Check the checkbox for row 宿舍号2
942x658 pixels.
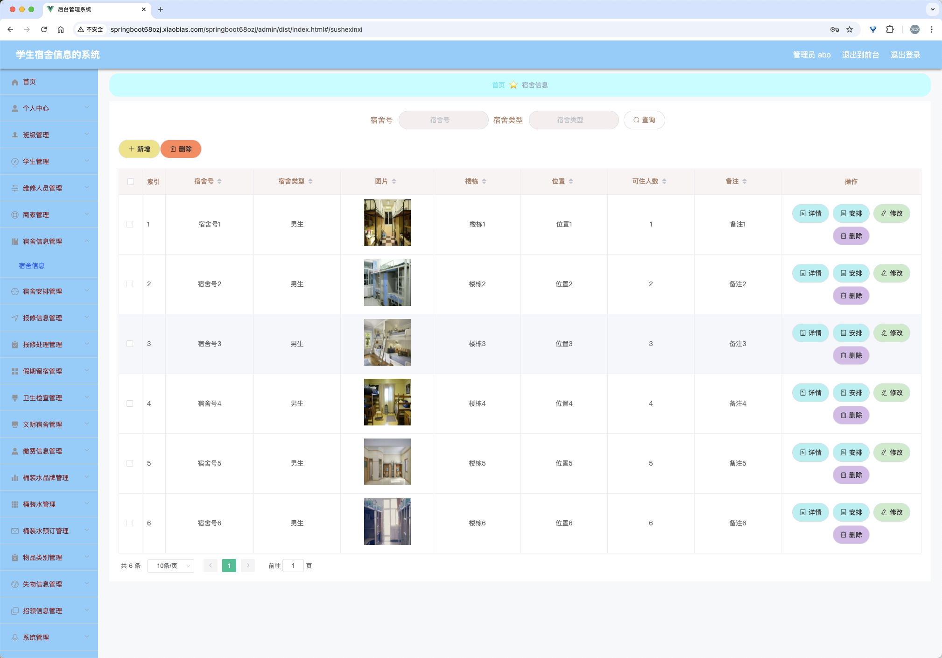tap(130, 284)
